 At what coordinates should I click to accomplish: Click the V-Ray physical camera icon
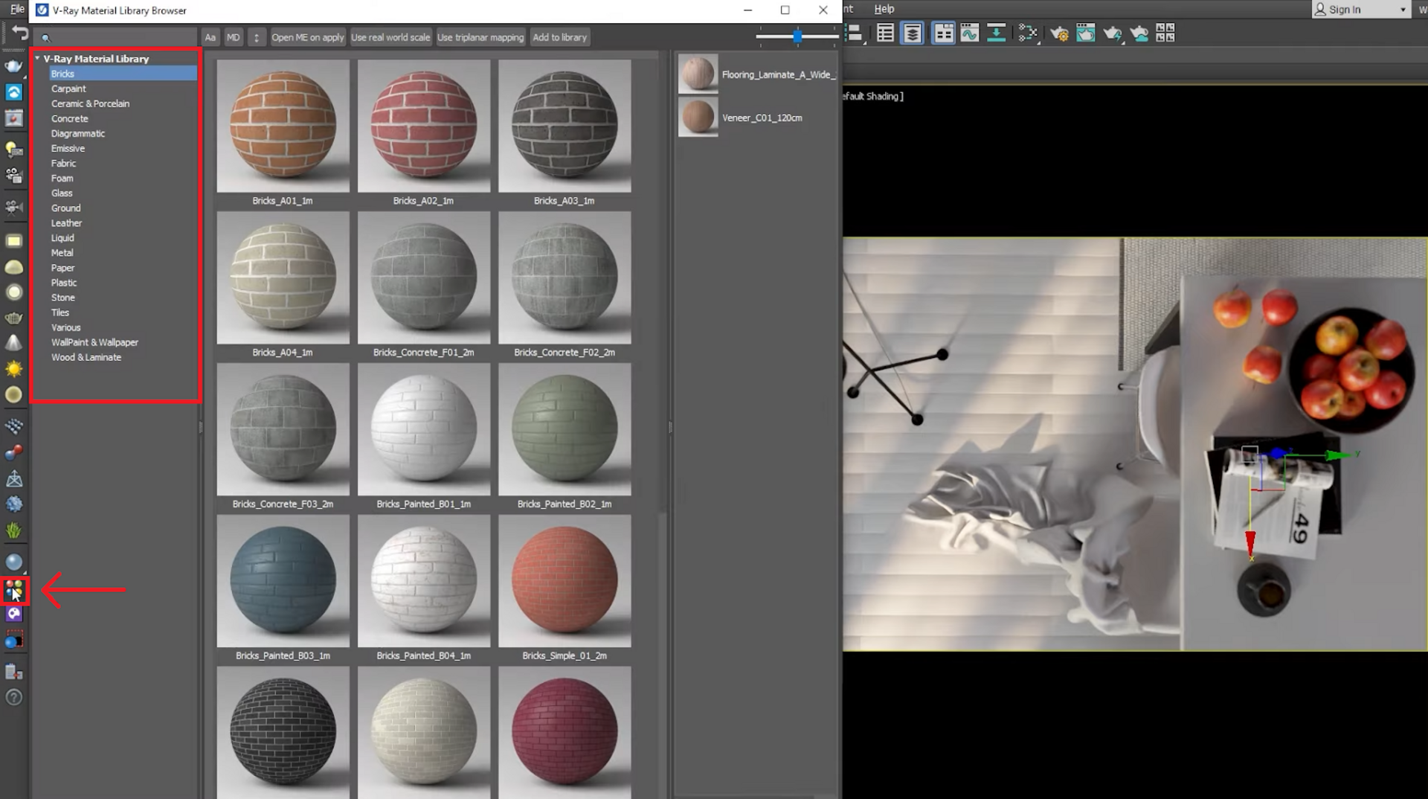(14, 206)
